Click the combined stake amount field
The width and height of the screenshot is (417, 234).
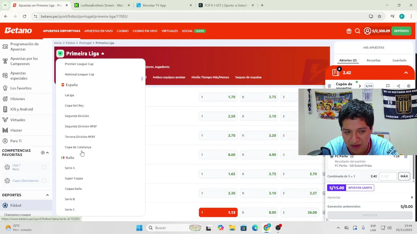pyautogui.click(x=388, y=176)
